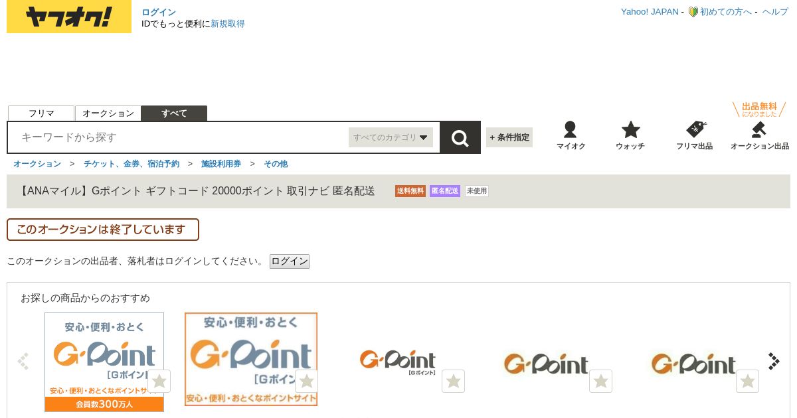Click お探しの商品からのおすすめ heading
Viewport: 797px width, 418px height.
click(85, 298)
